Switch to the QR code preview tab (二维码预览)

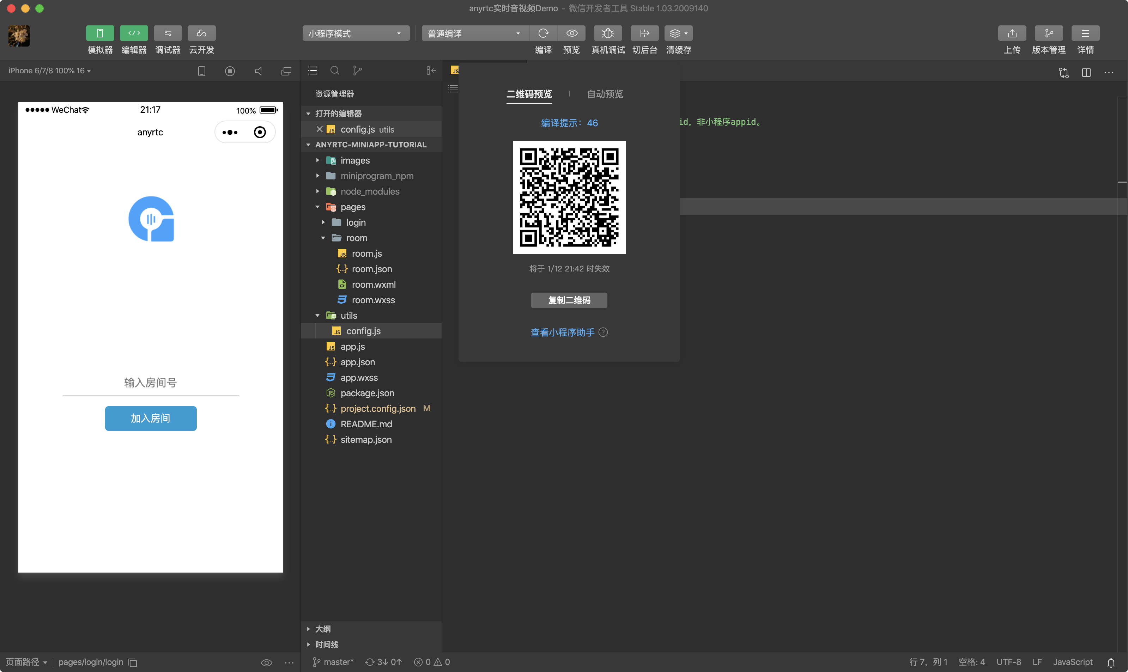529,94
